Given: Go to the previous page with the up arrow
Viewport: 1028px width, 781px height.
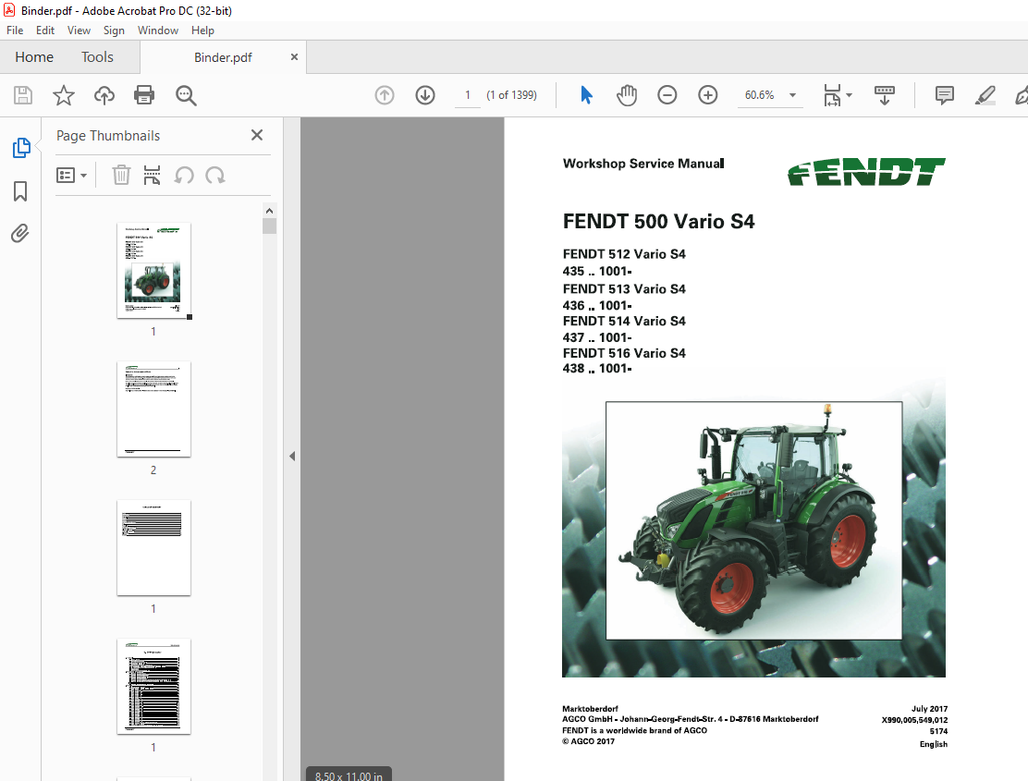Looking at the screenshot, I should coord(385,95).
